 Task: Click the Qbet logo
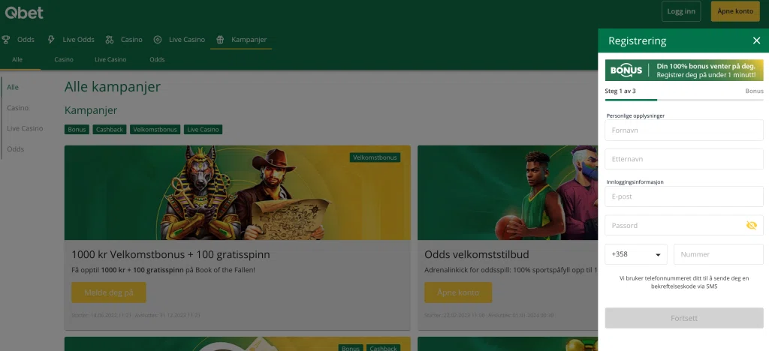(x=24, y=13)
